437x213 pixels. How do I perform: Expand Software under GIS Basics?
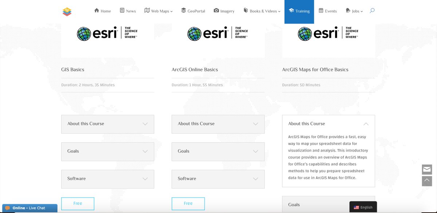107,179
